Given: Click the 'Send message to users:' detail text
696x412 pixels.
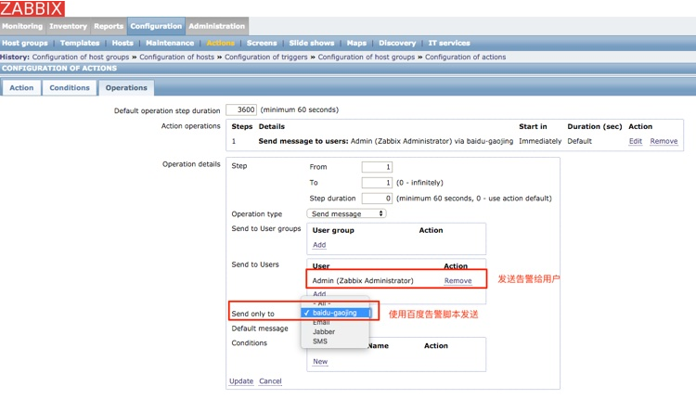Looking at the screenshot, I should (x=303, y=141).
